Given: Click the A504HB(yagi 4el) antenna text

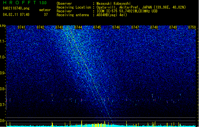Looking at the screenshot, I should tap(112, 15).
